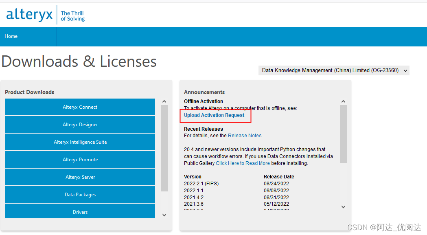Viewport: 427px width, 235px height.
Task: Click the Announcements scrollbar thumb
Action: tap(343, 134)
